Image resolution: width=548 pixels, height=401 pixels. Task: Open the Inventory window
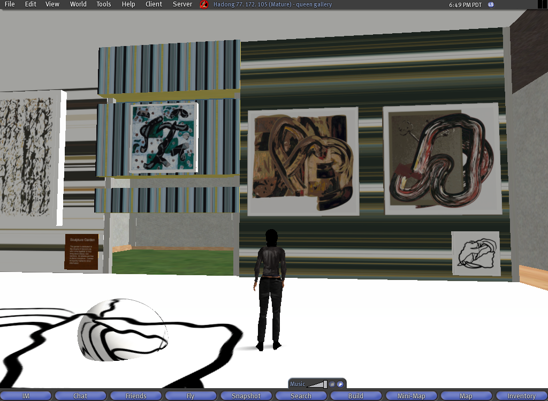click(x=521, y=396)
